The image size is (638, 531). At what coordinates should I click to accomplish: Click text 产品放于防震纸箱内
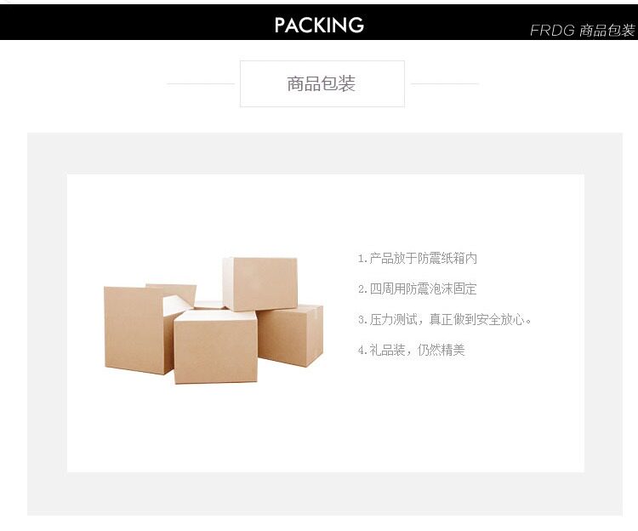pyautogui.click(x=423, y=259)
